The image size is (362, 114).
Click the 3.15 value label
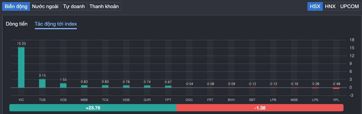click(42, 75)
